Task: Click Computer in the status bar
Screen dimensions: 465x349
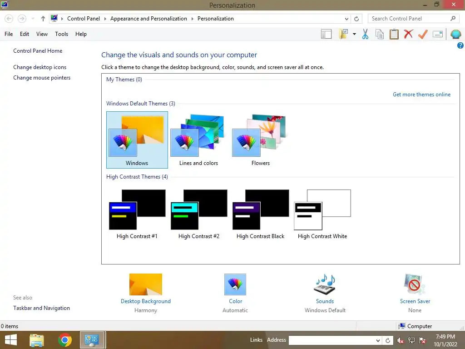Action: tap(415, 326)
